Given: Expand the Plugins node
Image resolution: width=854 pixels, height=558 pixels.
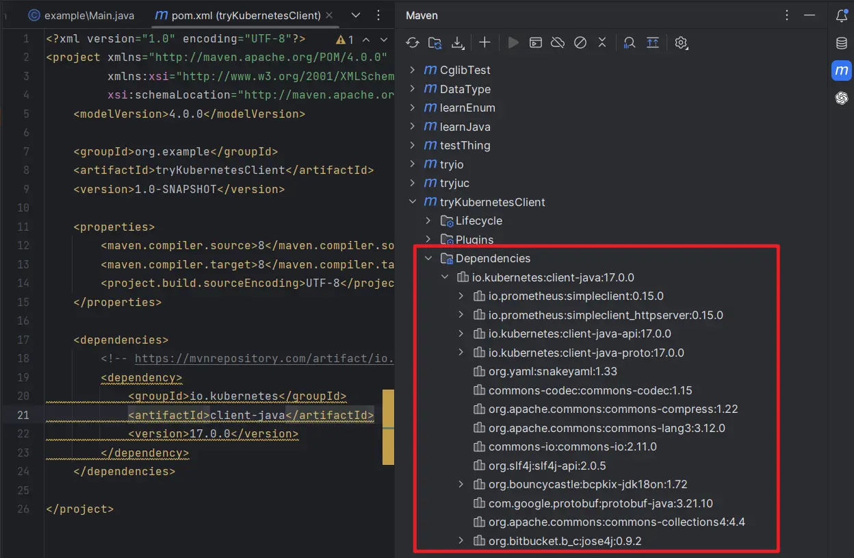Looking at the screenshot, I should pos(428,240).
